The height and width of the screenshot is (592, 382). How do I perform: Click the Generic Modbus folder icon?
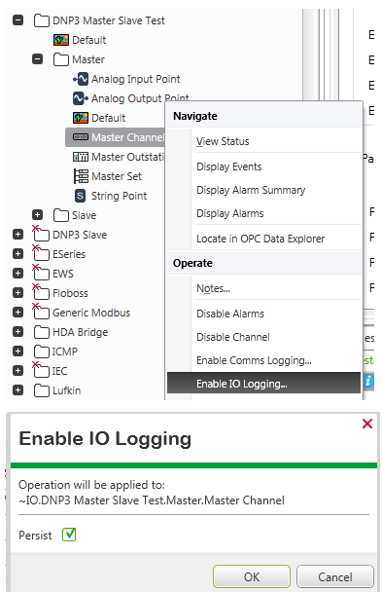(41, 312)
